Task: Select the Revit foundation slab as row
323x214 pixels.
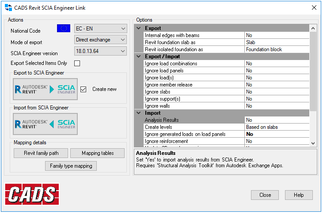Action: click(x=226, y=42)
